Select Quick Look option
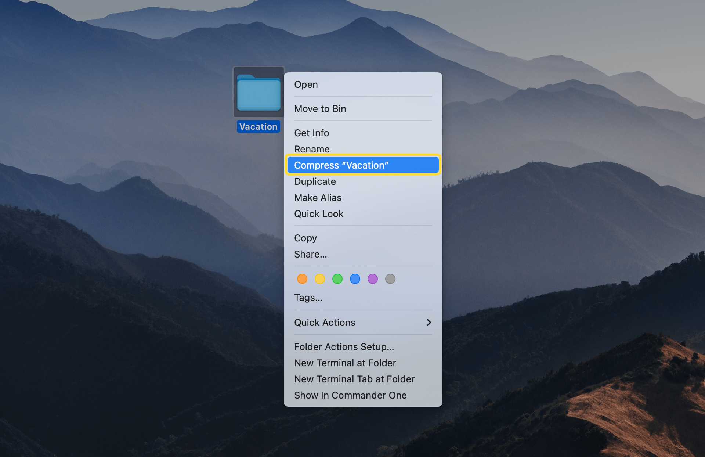Image resolution: width=705 pixels, height=457 pixels. pyautogui.click(x=319, y=214)
